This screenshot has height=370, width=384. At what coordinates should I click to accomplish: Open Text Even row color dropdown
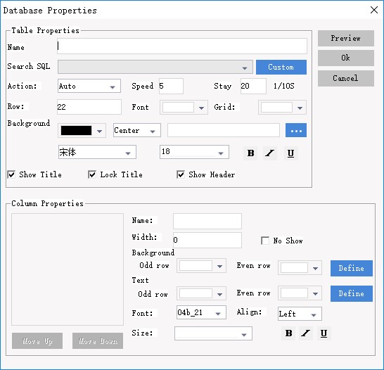click(300, 293)
